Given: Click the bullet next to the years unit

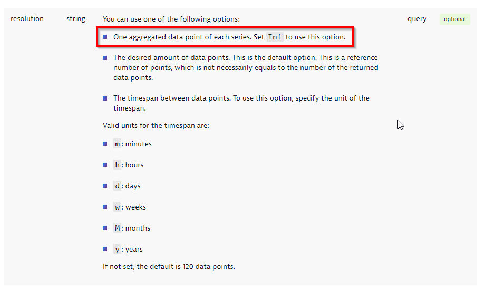Looking at the screenshot, I should [105, 249].
